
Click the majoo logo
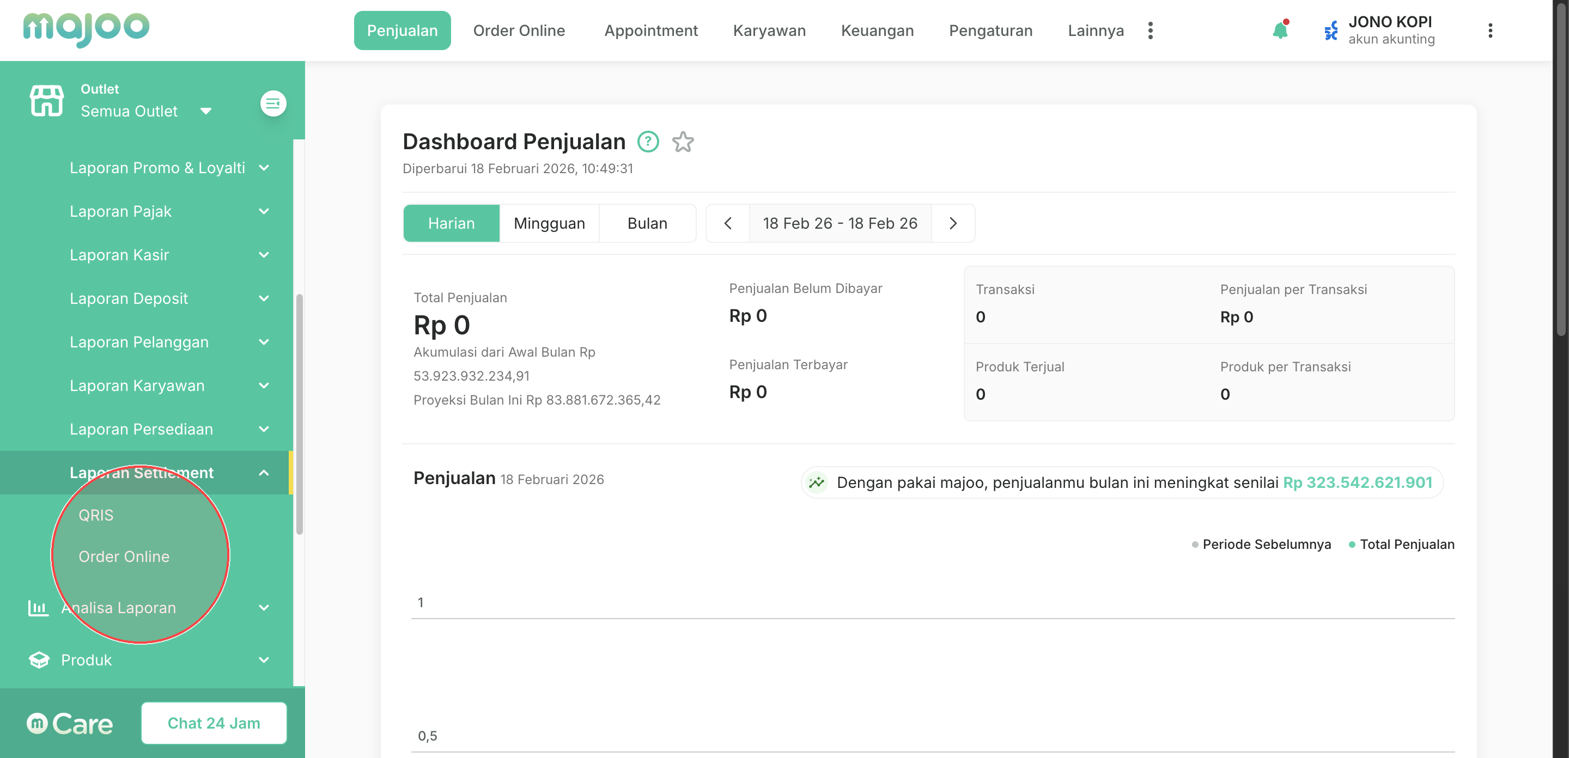pos(86,28)
